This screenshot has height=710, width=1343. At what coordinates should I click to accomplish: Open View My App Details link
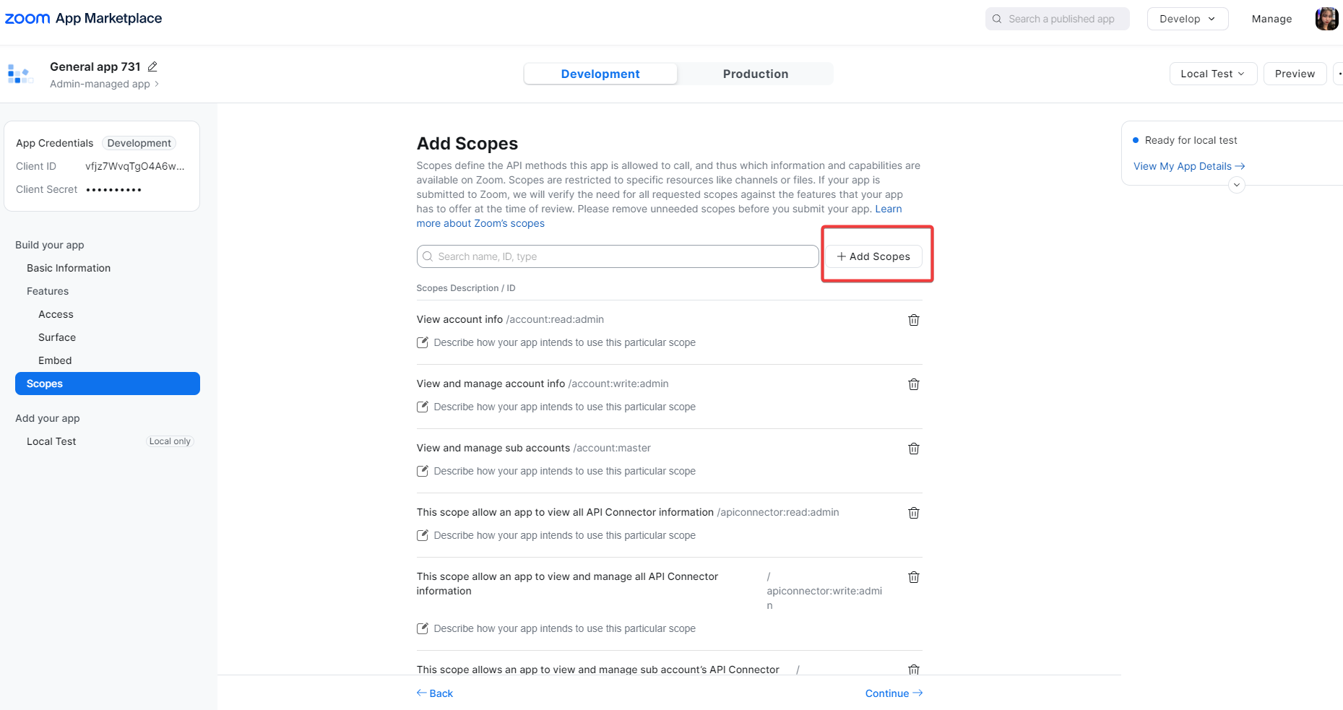1188,166
